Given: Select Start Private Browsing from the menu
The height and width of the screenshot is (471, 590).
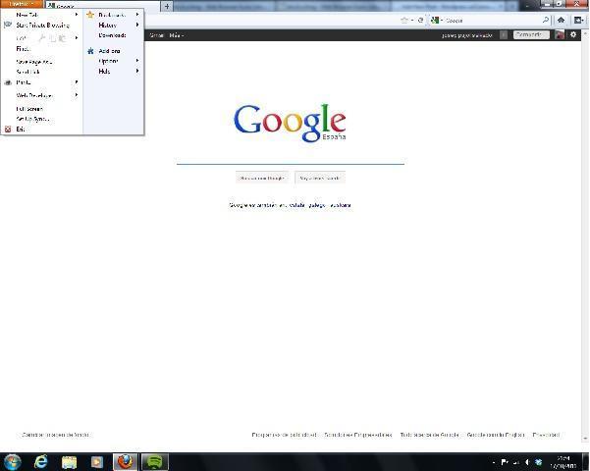Looking at the screenshot, I should coord(42,26).
